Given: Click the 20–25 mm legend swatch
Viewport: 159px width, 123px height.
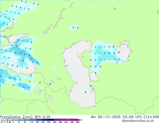Looking at the screenshot, I should [x=45, y=120].
